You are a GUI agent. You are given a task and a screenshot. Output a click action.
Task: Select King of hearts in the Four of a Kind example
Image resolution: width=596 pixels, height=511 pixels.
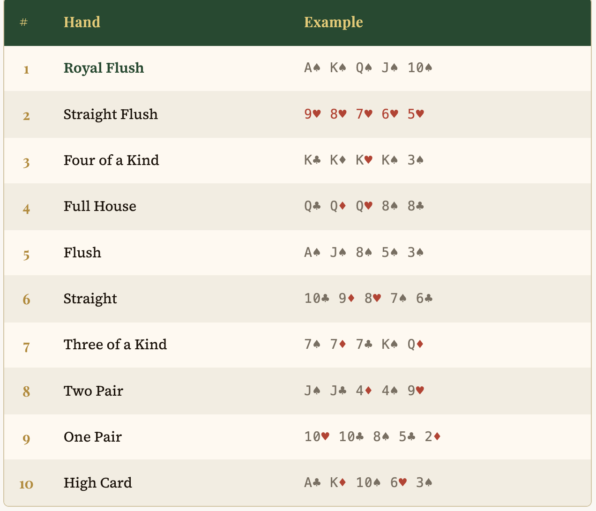pos(364,160)
